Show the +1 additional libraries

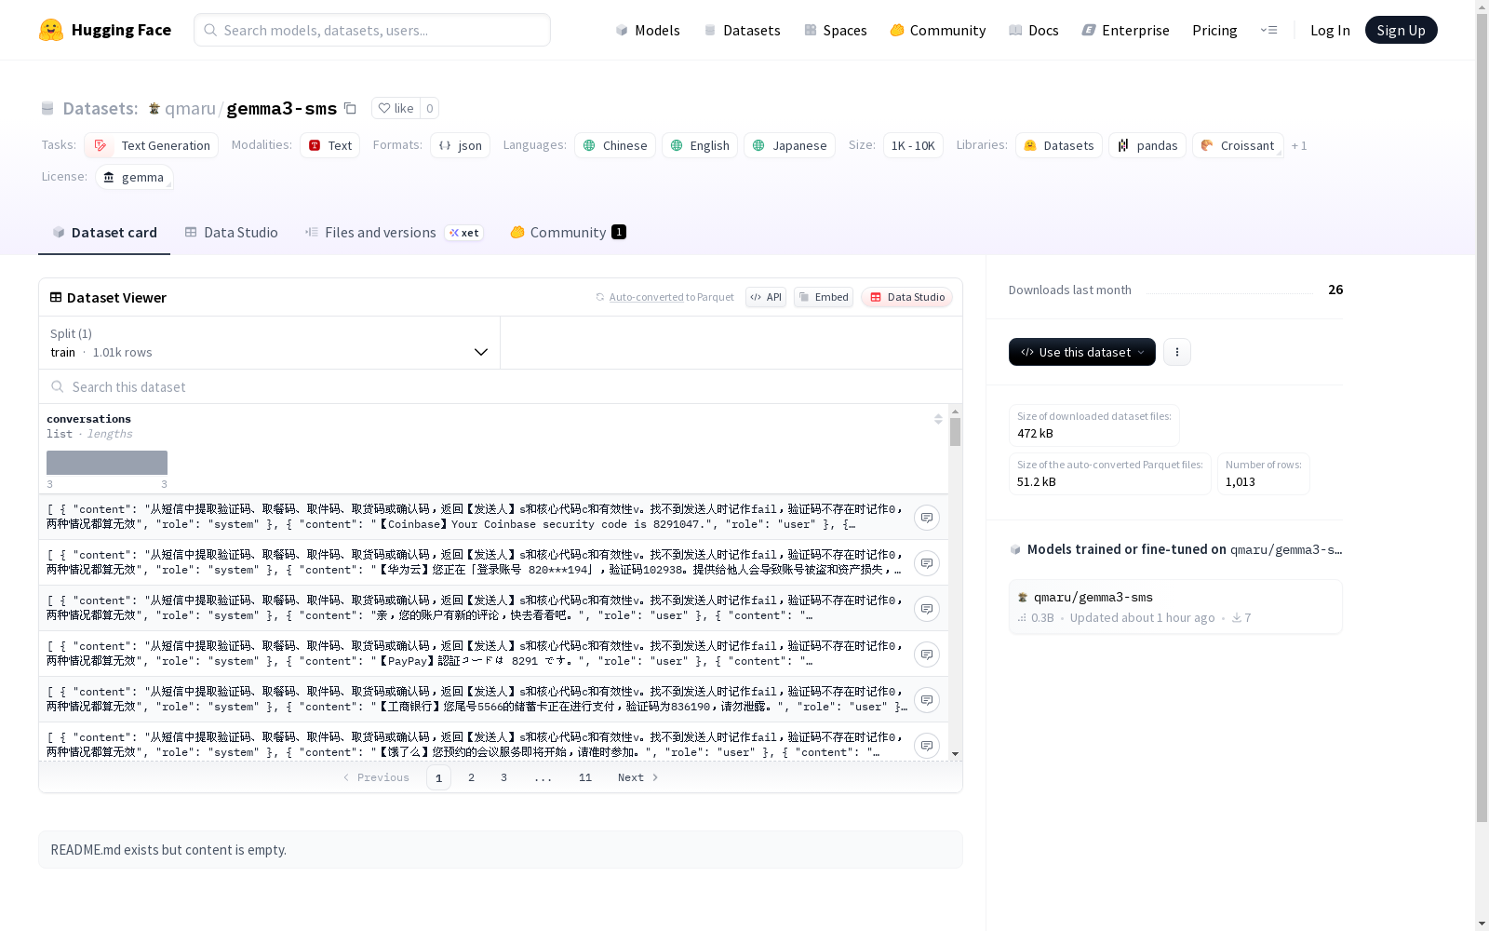[x=1299, y=145]
